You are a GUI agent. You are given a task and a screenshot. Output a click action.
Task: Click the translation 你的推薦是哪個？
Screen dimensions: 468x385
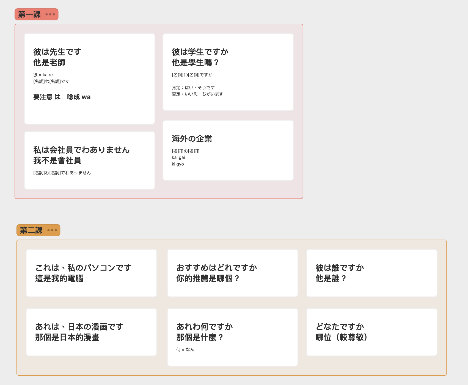tap(208, 278)
